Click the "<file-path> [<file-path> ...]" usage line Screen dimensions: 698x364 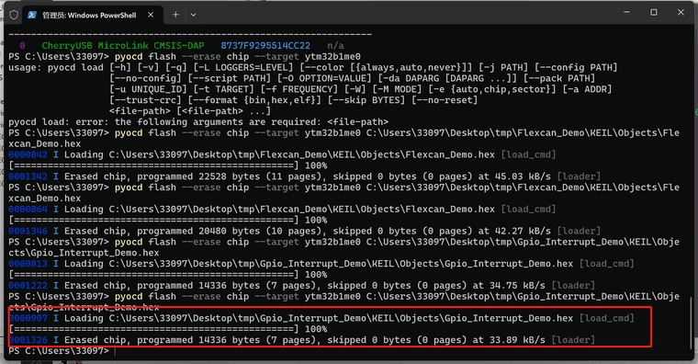coord(189,111)
